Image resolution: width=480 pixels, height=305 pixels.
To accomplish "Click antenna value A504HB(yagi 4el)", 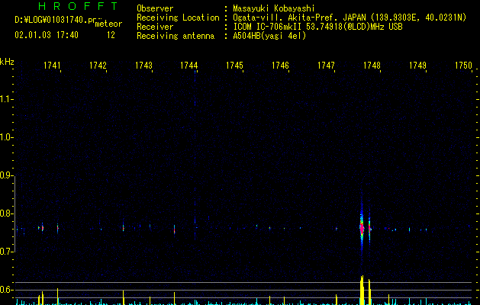I will (x=269, y=36).
